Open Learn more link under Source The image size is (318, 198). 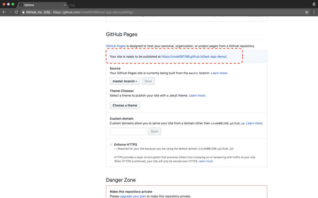tap(219, 73)
